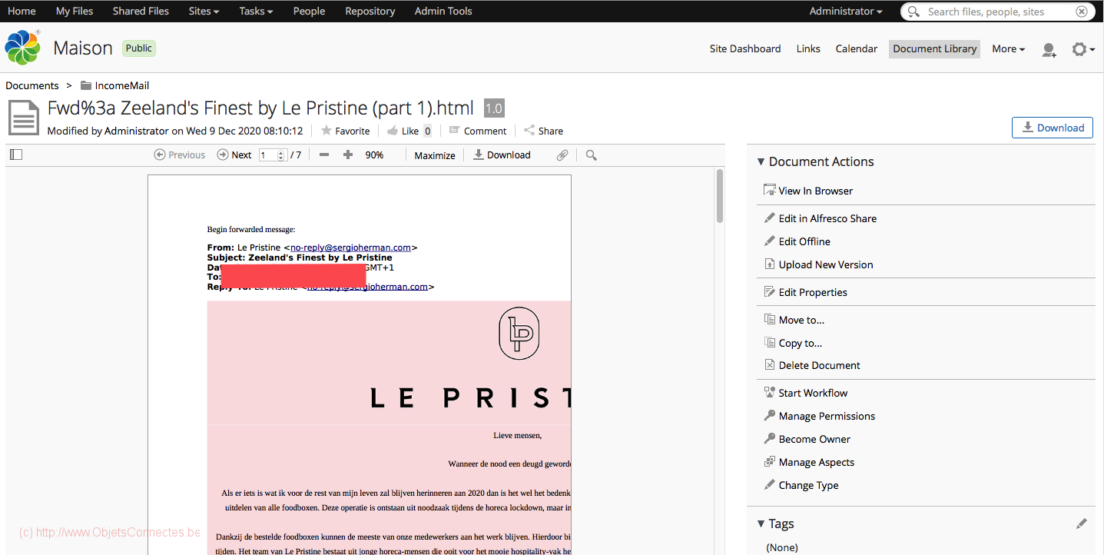The width and height of the screenshot is (1104, 555).
Task: Go to next page in viewer
Action: (234, 155)
